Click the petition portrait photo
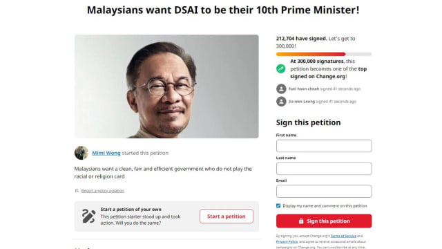Screen dimensions: 442x249 click(x=166, y=86)
